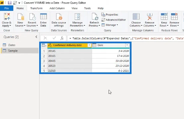The image size is (184, 119).
Task: Click the Choose Columns icon
Action: 136,17
